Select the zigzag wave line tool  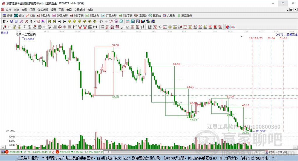click(127, 27)
